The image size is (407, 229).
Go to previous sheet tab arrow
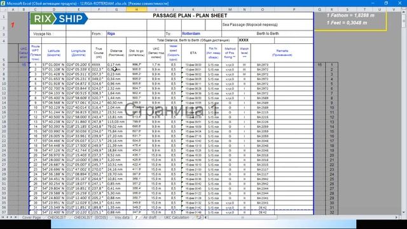point(7,217)
